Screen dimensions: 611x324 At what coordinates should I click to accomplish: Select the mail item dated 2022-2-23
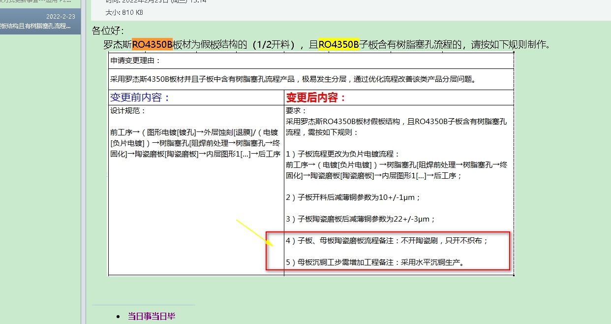[40, 22]
